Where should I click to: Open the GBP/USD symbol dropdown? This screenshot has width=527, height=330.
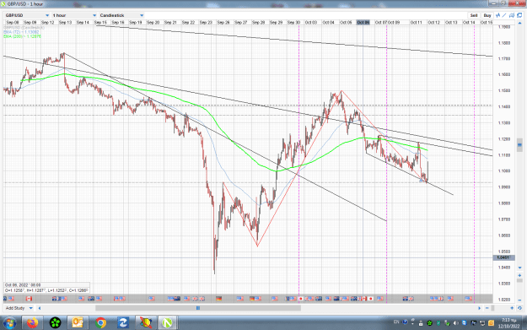(27, 15)
